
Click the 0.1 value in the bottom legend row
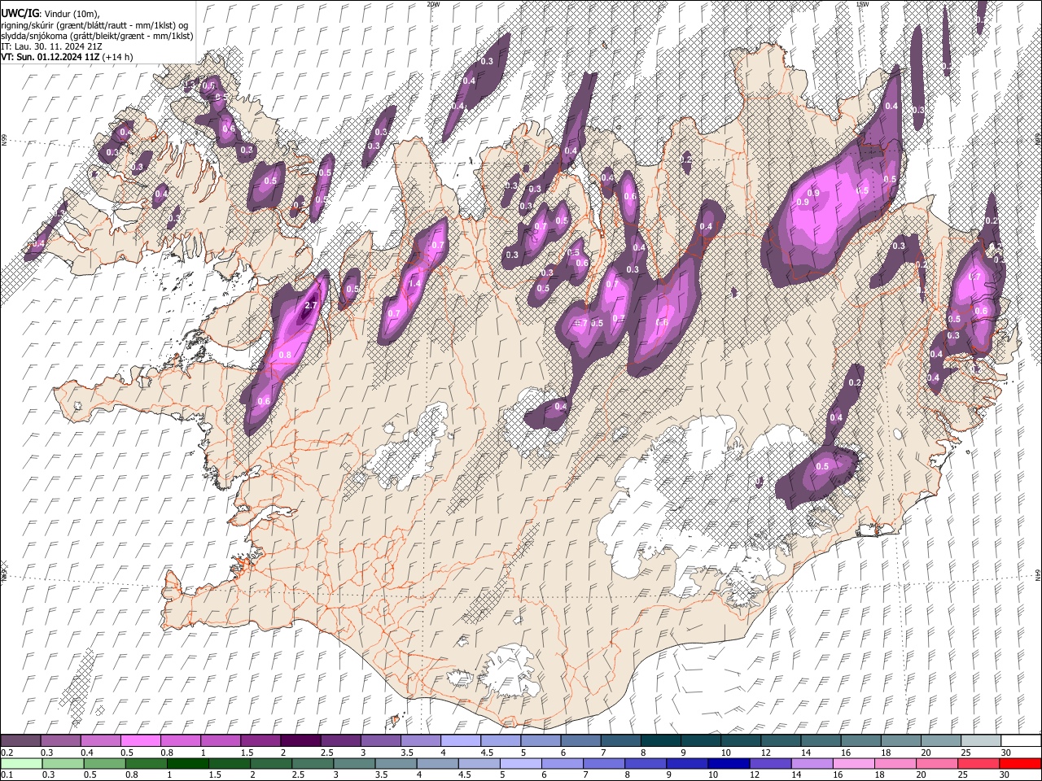point(7,775)
